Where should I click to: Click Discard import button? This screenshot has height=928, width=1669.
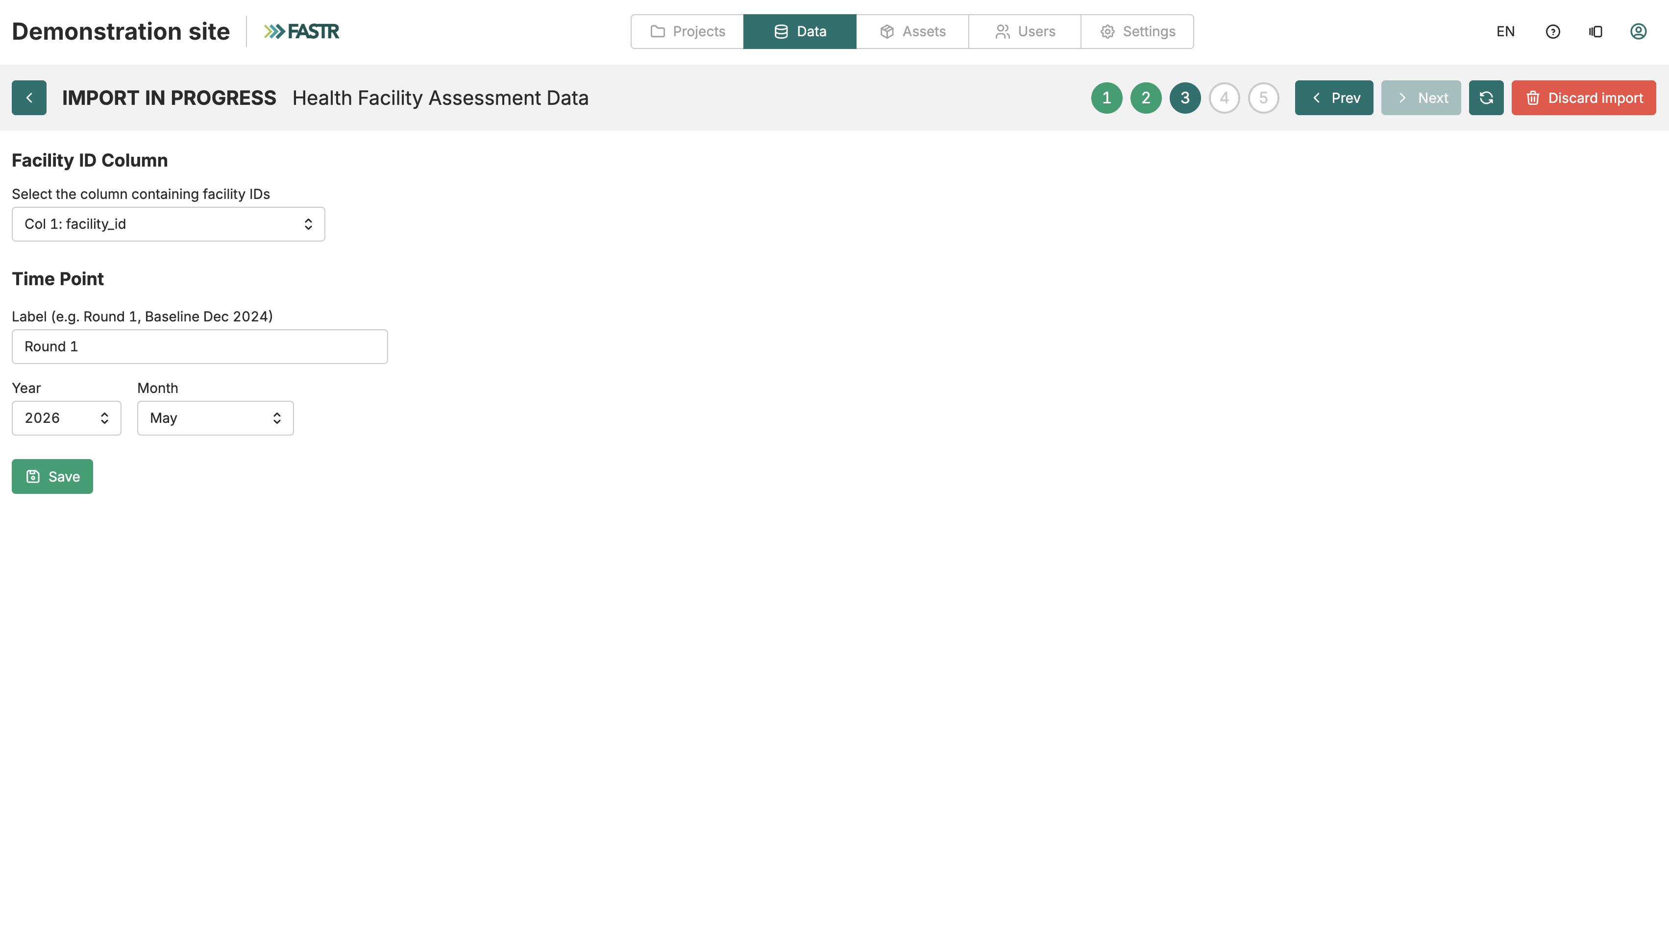point(1583,98)
